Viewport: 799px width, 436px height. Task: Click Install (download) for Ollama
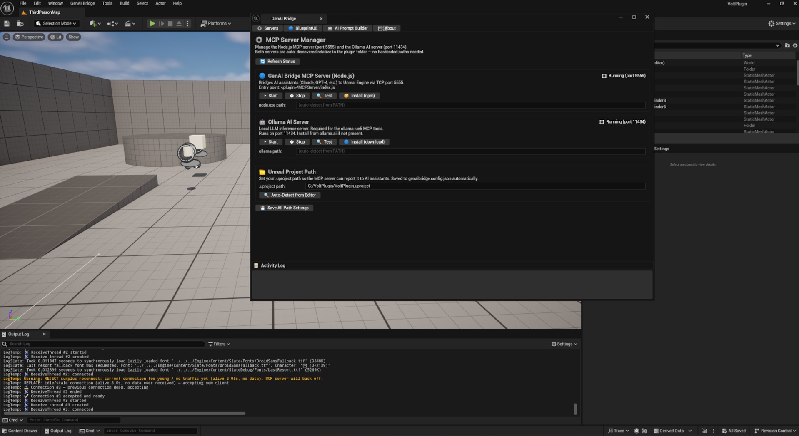click(365, 142)
